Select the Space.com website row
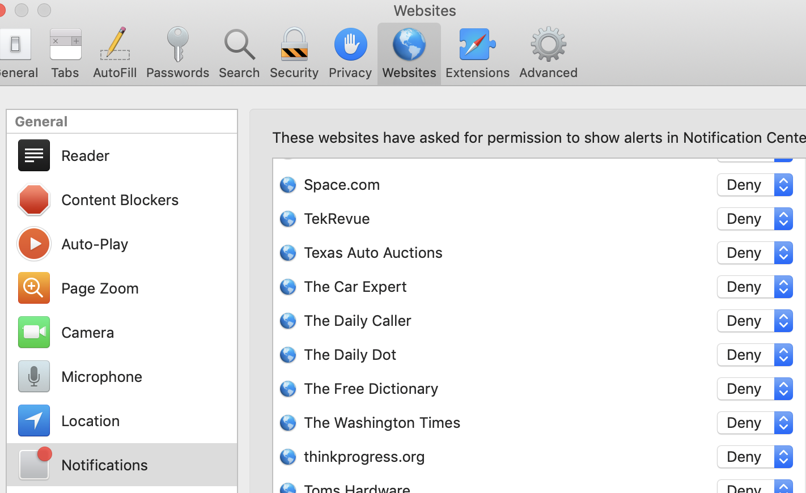This screenshot has height=493, width=806. pyautogui.click(x=539, y=185)
